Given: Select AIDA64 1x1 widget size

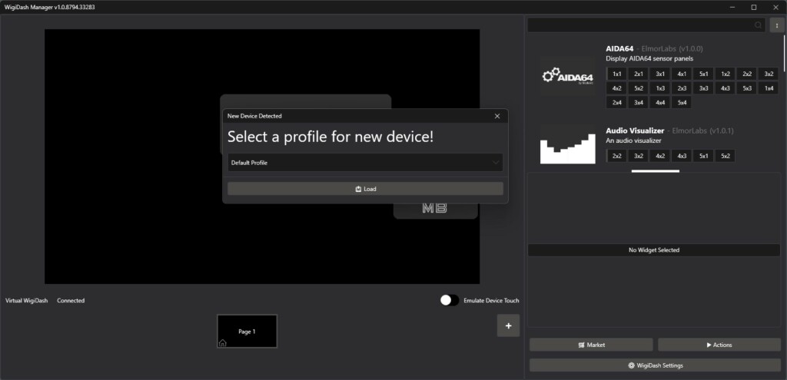Looking at the screenshot, I should (616, 74).
